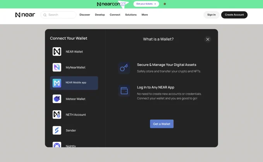
Task: Click the key icon beside Secure & Manage
Action: click(124, 68)
